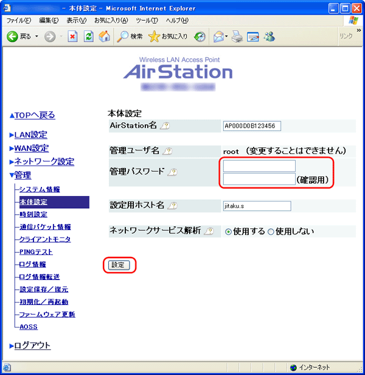Open the ツール(T) menu
Screen dimensions: 365x375
147,21
